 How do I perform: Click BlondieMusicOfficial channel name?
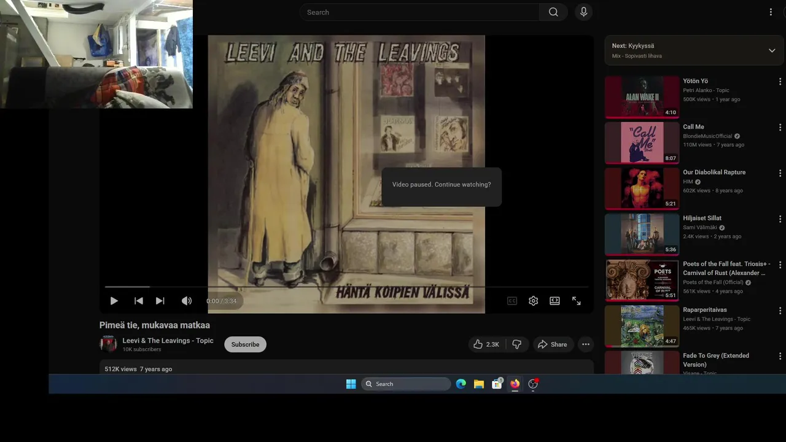707,136
